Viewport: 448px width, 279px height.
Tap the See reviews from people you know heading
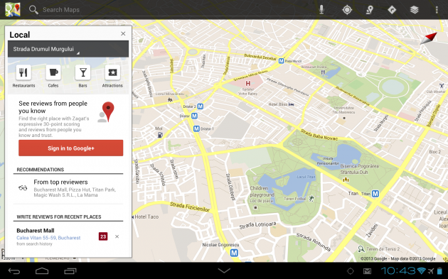point(53,107)
